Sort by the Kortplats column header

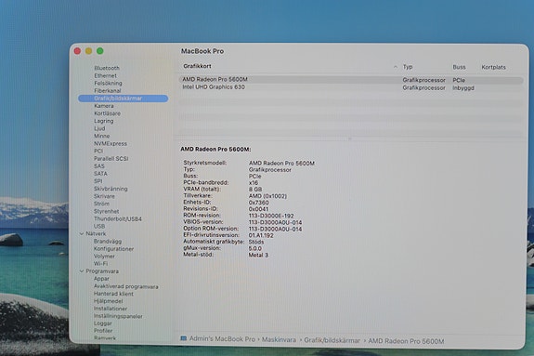[493, 67]
